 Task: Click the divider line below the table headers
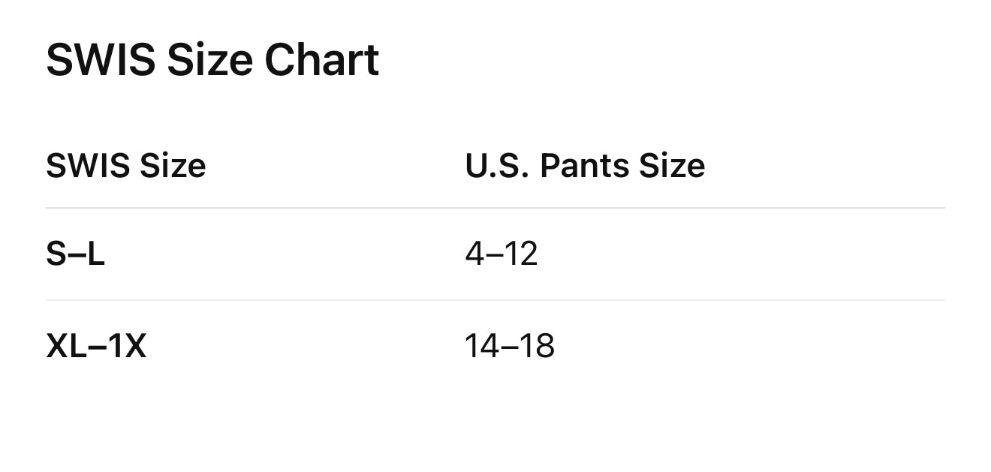(495, 208)
